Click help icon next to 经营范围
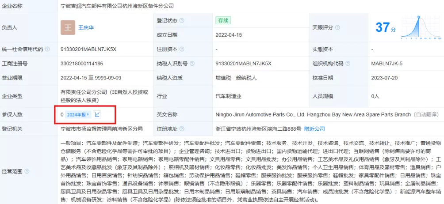 (27, 171)
